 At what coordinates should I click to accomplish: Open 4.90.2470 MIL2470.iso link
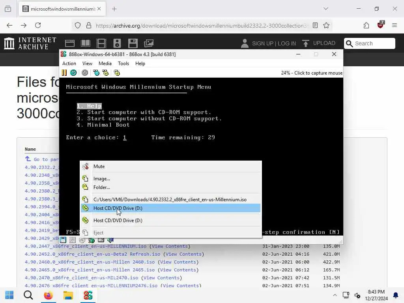[81, 278]
